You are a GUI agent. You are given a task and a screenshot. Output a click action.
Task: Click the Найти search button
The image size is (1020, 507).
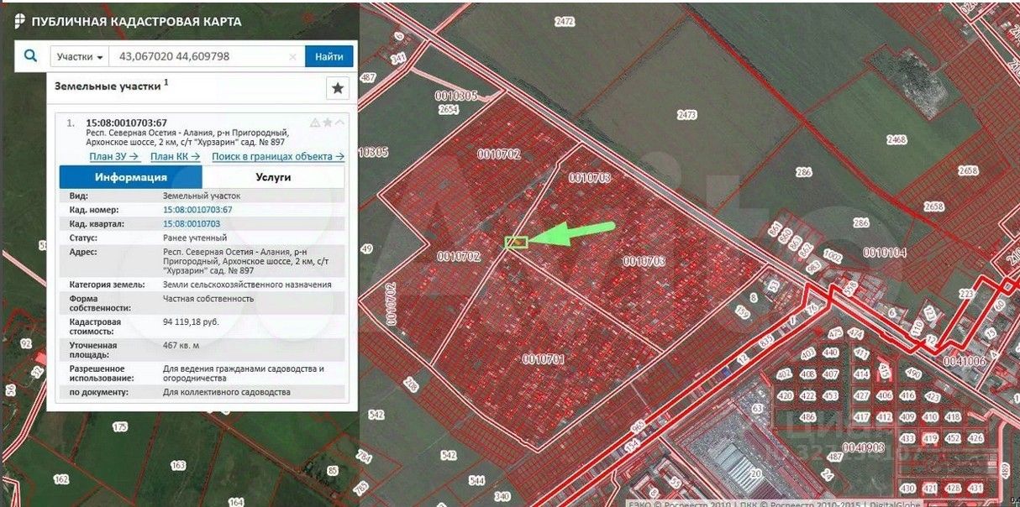point(329,56)
